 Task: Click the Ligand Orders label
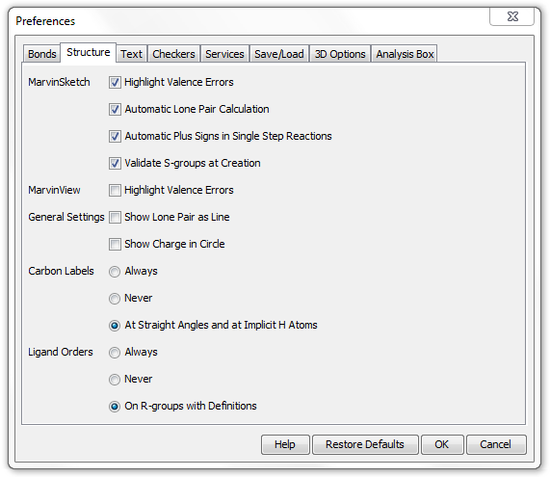tap(61, 352)
